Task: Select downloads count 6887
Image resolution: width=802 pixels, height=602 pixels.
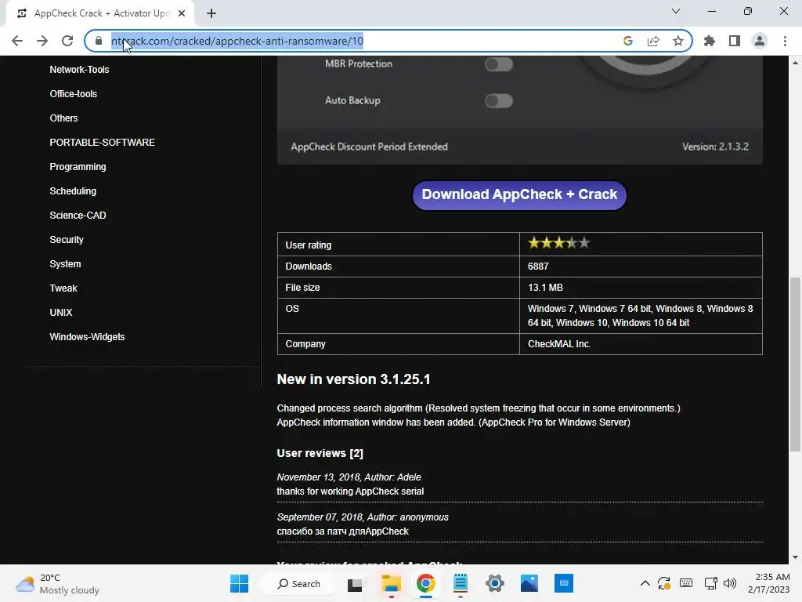Action: pyautogui.click(x=538, y=267)
